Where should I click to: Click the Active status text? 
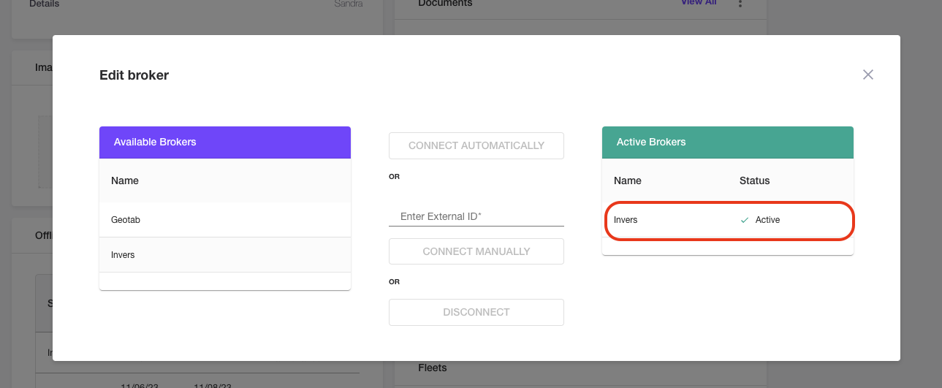767,220
